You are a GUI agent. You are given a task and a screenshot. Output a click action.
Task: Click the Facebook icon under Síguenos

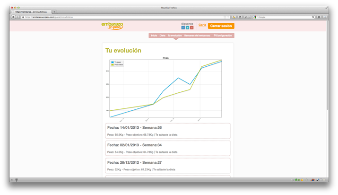point(183,27)
